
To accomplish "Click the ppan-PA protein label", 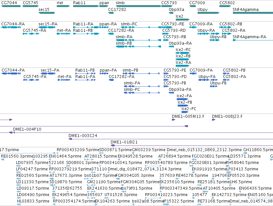I will 108,70.
